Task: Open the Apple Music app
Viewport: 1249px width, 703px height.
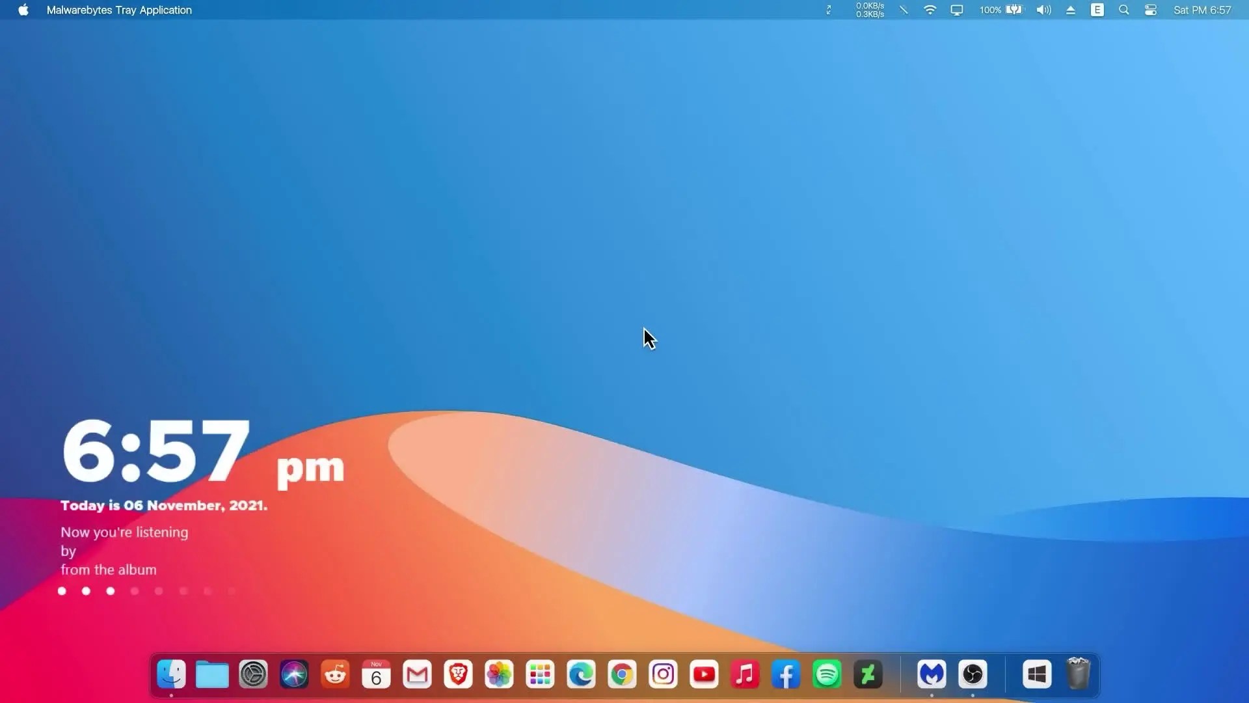Action: 745,674
